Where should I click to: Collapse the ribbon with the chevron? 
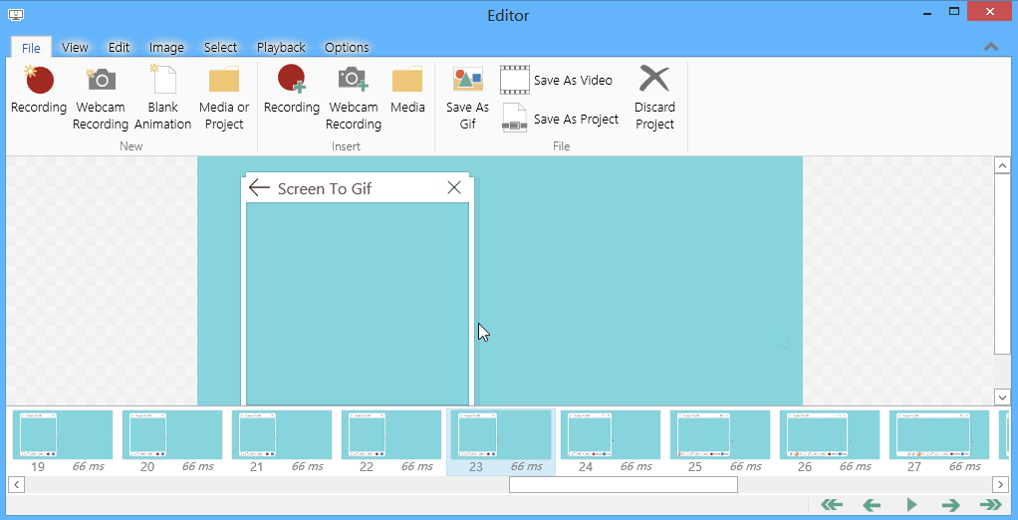991,47
